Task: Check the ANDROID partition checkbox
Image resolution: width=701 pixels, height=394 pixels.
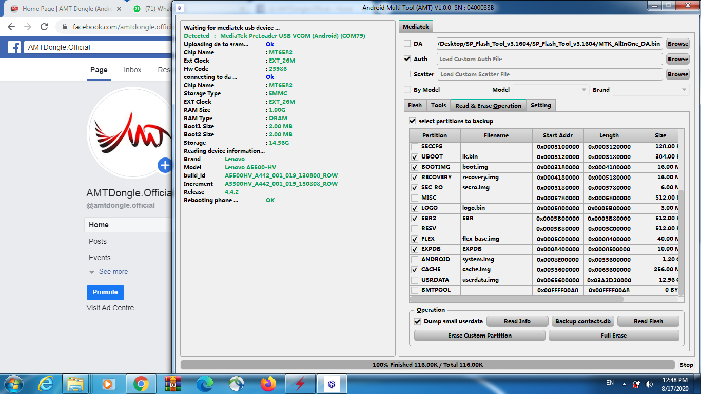Action: point(415,260)
